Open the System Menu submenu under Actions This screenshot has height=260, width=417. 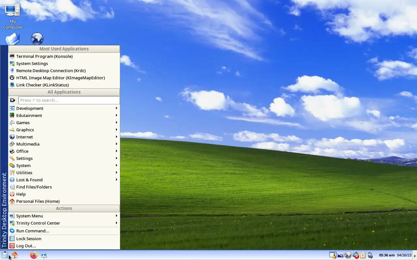pos(64,216)
